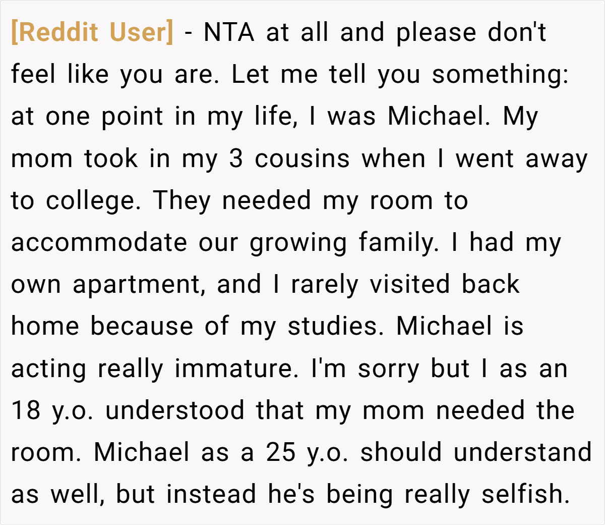
Task: Click the word 'something:' in second line
Action: point(501,75)
